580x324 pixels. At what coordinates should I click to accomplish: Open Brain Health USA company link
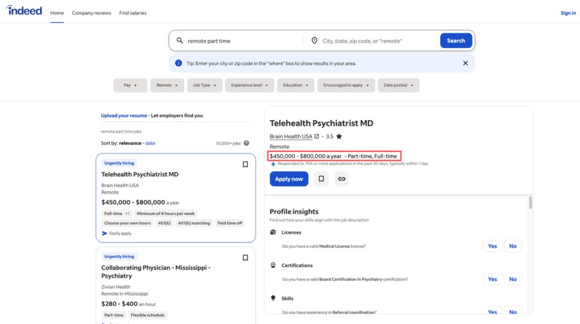tap(291, 137)
